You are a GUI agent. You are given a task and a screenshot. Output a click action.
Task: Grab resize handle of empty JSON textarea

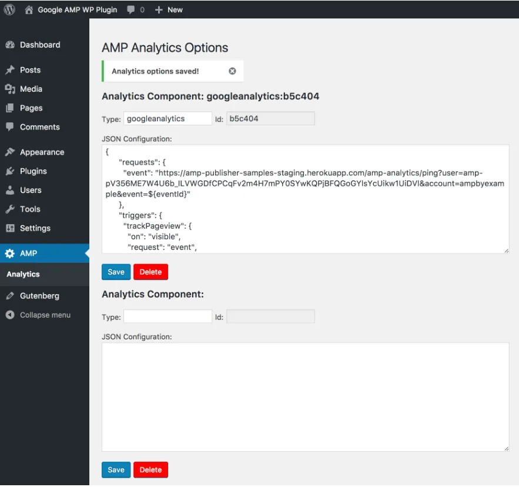[507, 449]
